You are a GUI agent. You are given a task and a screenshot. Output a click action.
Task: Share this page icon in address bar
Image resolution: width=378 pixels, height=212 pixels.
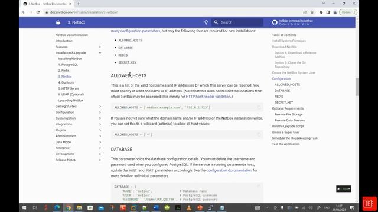click(x=305, y=12)
